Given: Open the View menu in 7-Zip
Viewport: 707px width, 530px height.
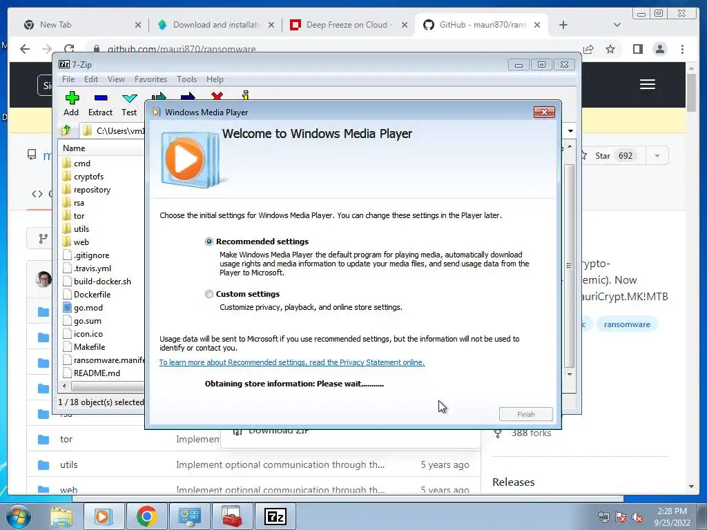Looking at the screenshot, I should [x=116, y=79].
